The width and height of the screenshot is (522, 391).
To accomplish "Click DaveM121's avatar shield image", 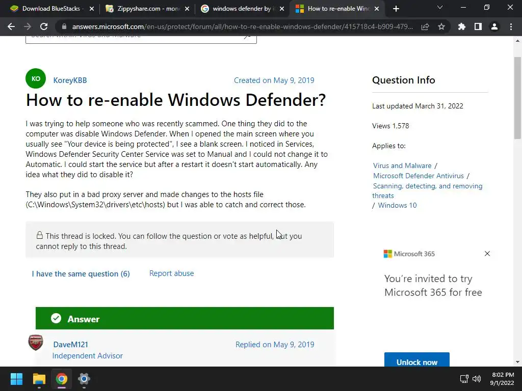I will [x=36, y=343].
